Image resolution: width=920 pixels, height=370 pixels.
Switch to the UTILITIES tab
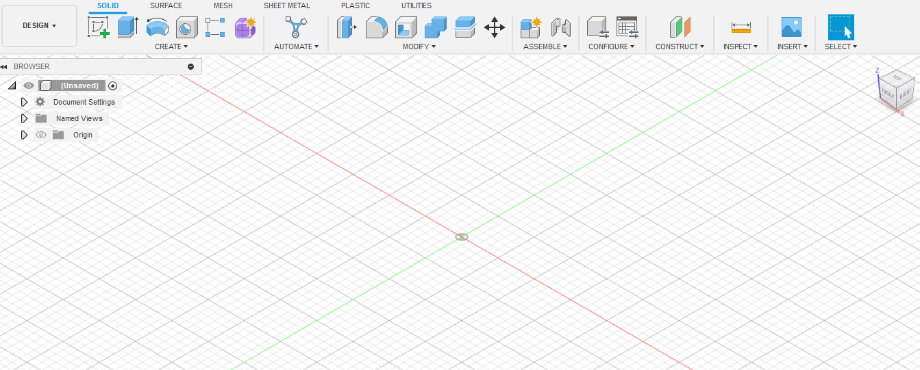(417, 5)
